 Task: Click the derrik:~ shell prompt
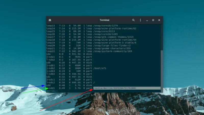pos(52,91)
